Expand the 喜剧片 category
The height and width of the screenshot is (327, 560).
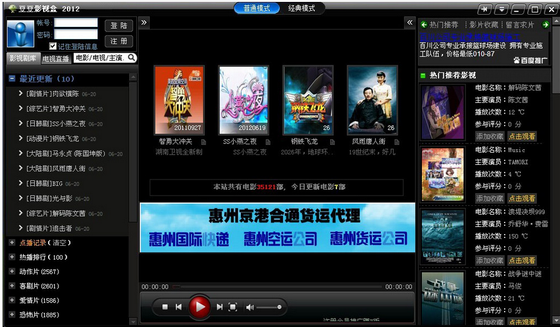(12, 285)
